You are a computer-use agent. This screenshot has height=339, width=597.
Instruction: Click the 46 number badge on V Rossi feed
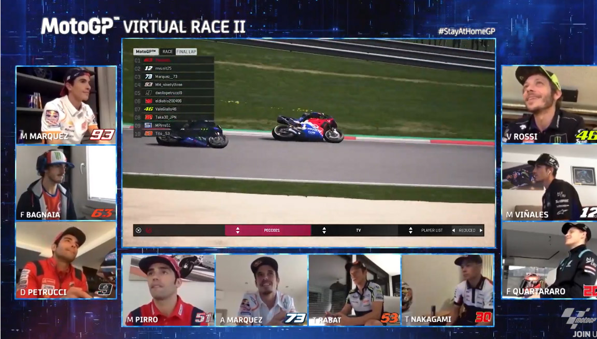click(x=586, y=135)
